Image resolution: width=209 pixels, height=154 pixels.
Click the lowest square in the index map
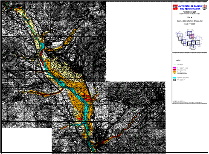tap(193, 48)
